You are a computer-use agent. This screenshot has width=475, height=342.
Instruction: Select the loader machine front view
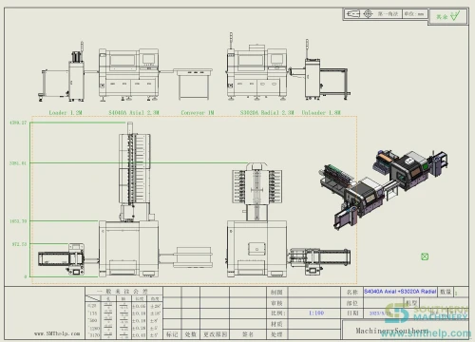[x=62, y=72]
